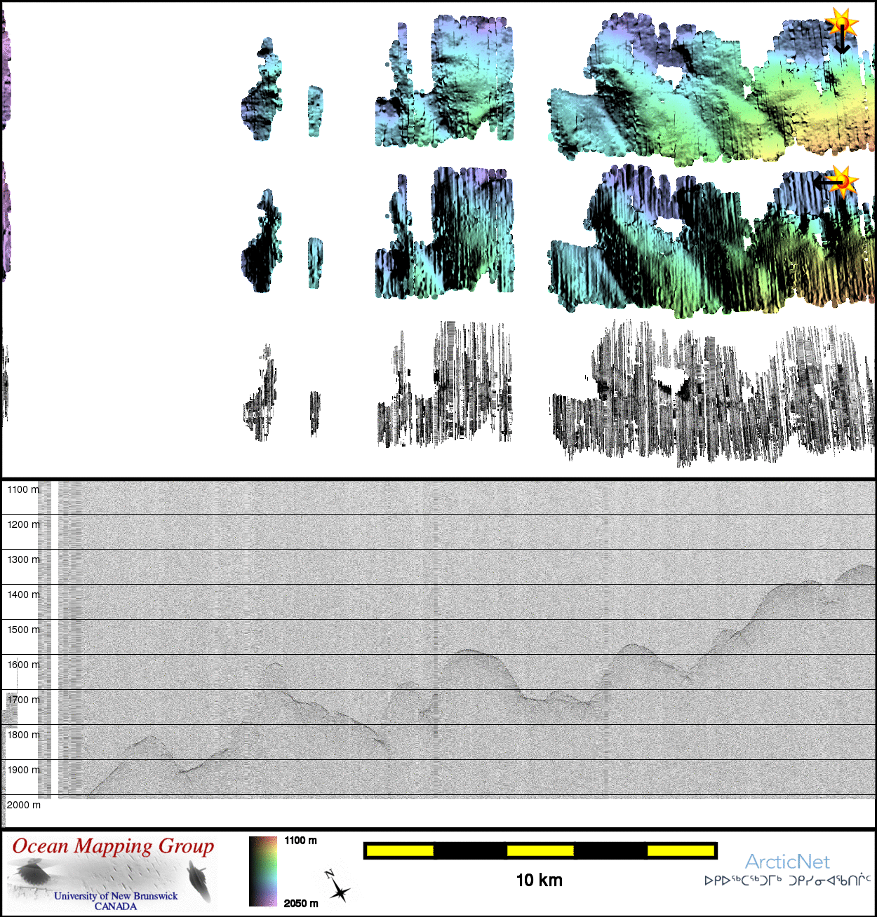Image resolution: width=877 pixels, height=917 pixels.
Task: Click the 2000 m depth axis label
Action: point(23,805)
